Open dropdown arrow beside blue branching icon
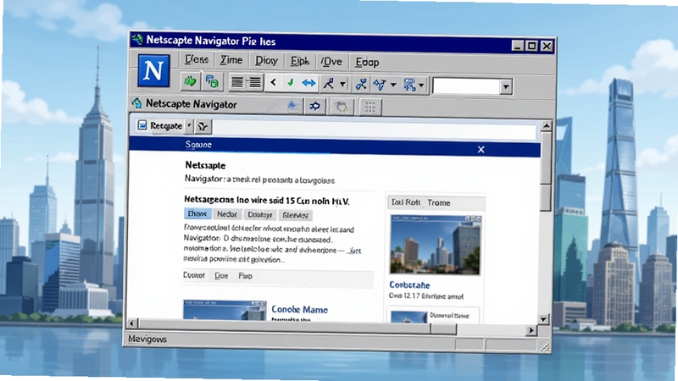Screen dimensions: 678x381 [393, 85]
